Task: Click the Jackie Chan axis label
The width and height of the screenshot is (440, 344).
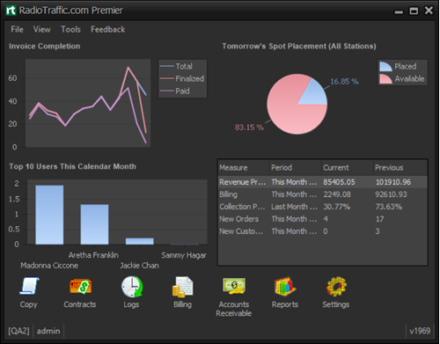Action: [x=139, y=266]
